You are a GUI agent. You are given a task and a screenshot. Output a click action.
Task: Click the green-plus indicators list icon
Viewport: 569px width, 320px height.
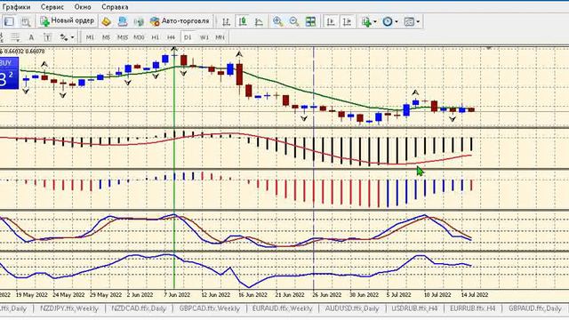click(366, 21)
